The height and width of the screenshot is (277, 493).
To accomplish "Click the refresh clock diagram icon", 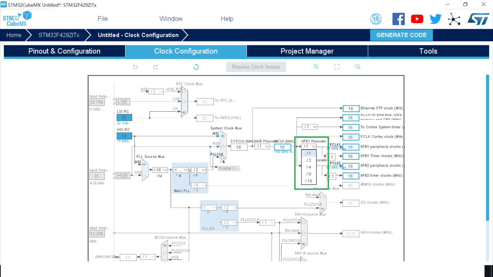I will [x=196, y=67].
